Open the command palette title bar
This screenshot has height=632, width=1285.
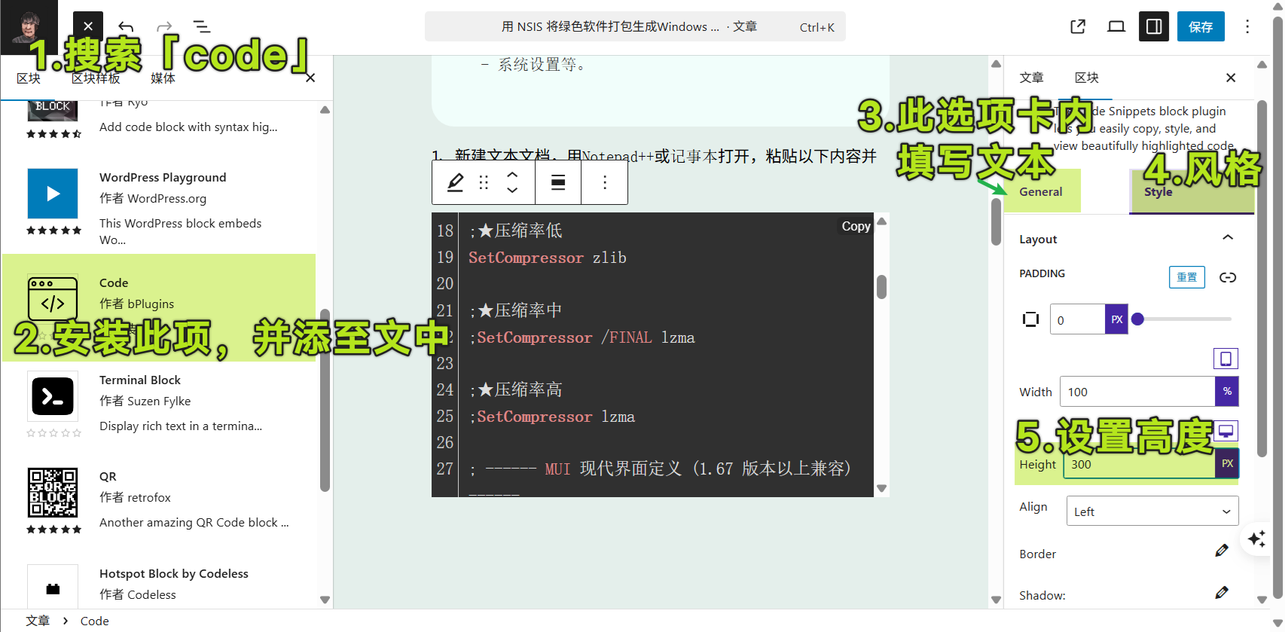[x=635, y=26]
